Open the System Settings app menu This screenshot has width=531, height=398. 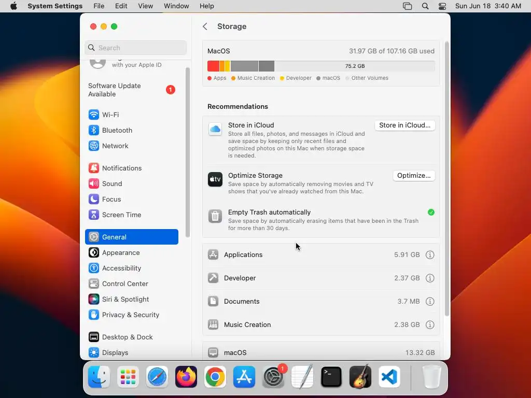(x=55, y=6)
